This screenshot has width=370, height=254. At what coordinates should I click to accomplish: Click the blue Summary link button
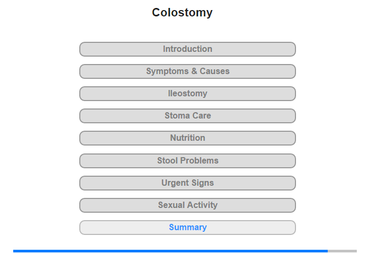click(x=188, y=228)
